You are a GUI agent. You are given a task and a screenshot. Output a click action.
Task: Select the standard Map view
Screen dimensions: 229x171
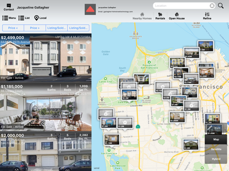coord(216,139)
